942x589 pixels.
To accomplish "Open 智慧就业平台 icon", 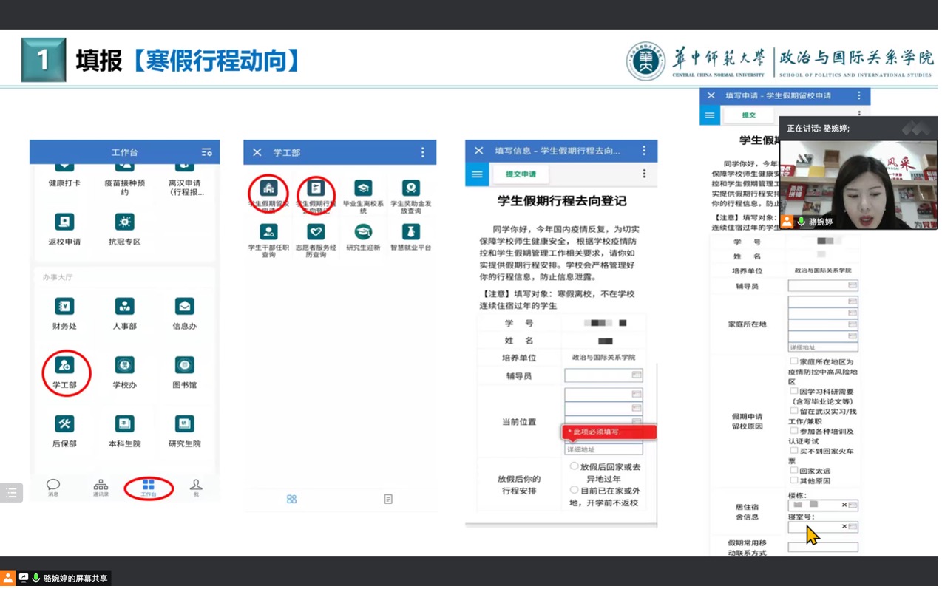I will pos(410,234).
